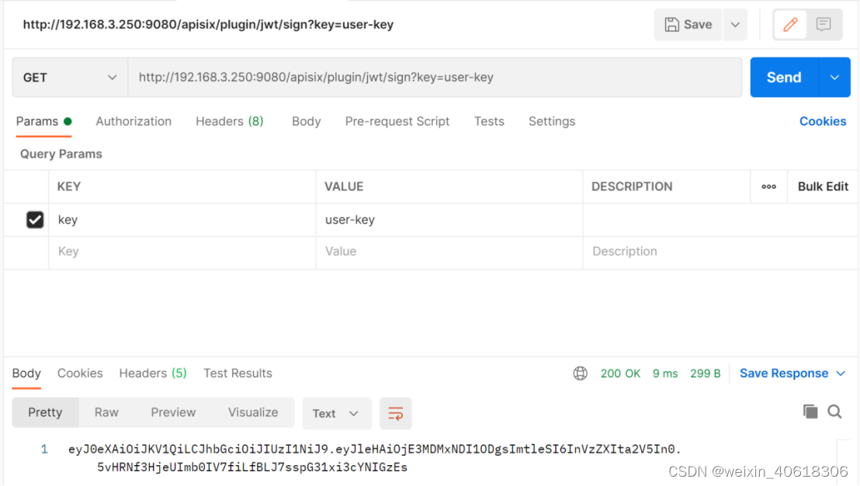
Task: Open the Save options dropdown arrow
Action: (x=735, y=25)
